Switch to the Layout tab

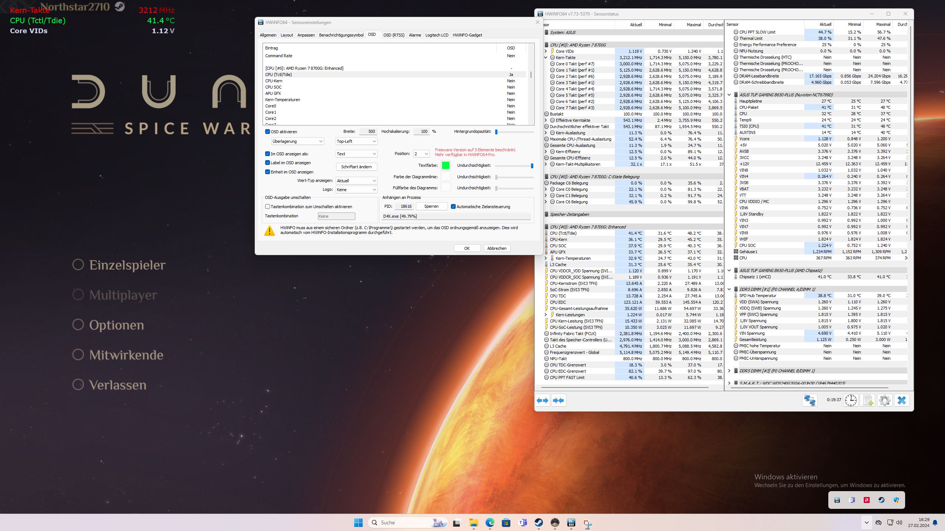pos(287,35)
